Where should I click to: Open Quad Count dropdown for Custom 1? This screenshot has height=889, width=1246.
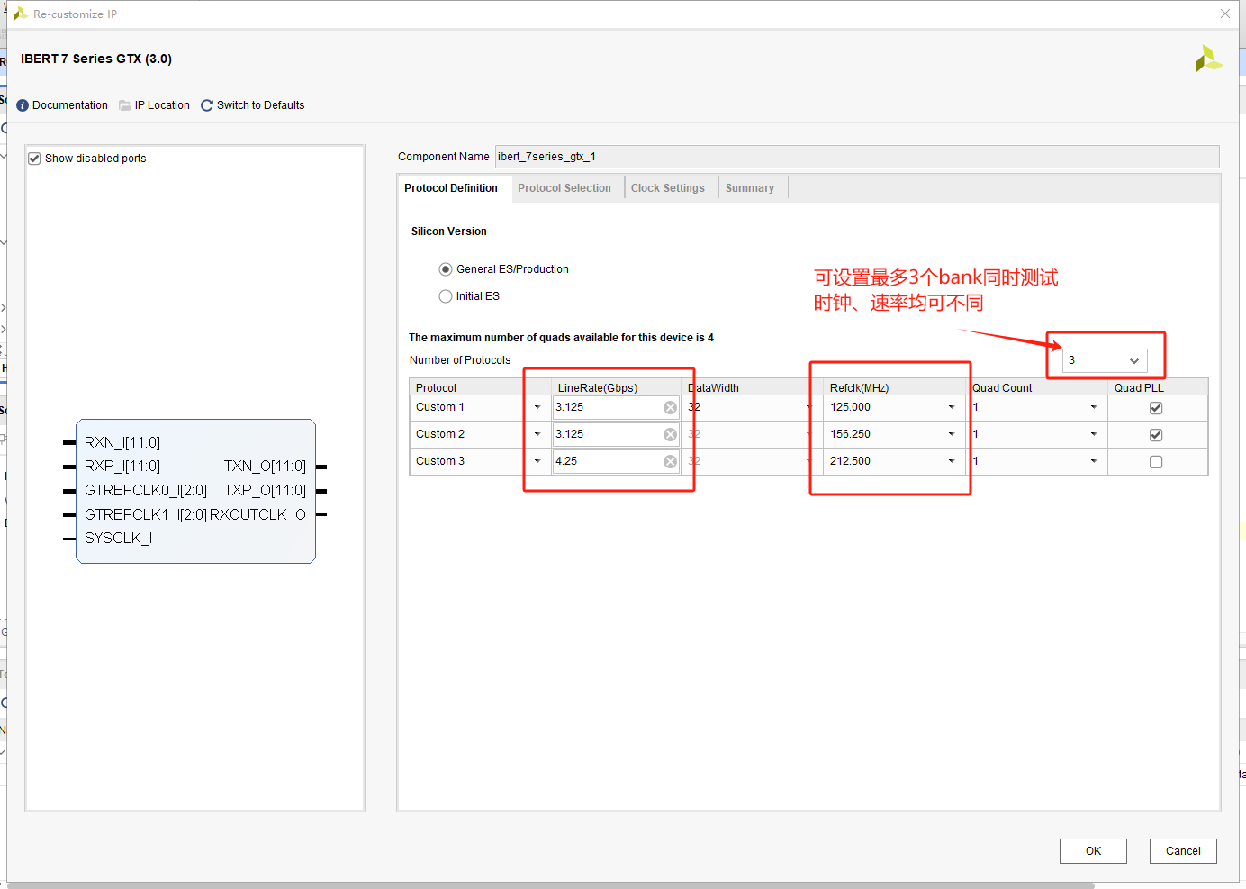tap(1094, 407)
